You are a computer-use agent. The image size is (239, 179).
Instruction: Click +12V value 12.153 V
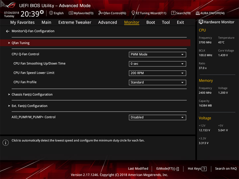(204, 130)
